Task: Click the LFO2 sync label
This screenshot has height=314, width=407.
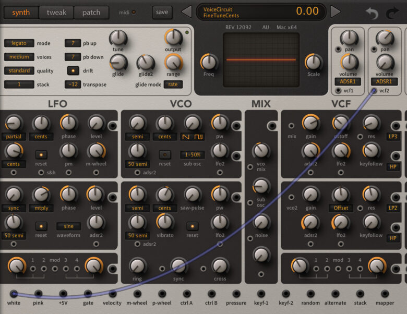Action: click(14, 208)
